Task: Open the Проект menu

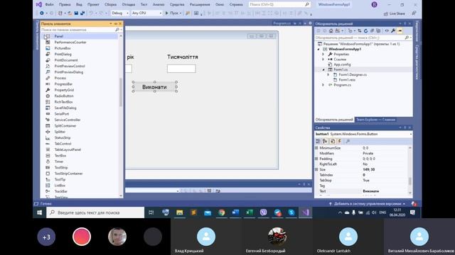Action: pos(93,5)
